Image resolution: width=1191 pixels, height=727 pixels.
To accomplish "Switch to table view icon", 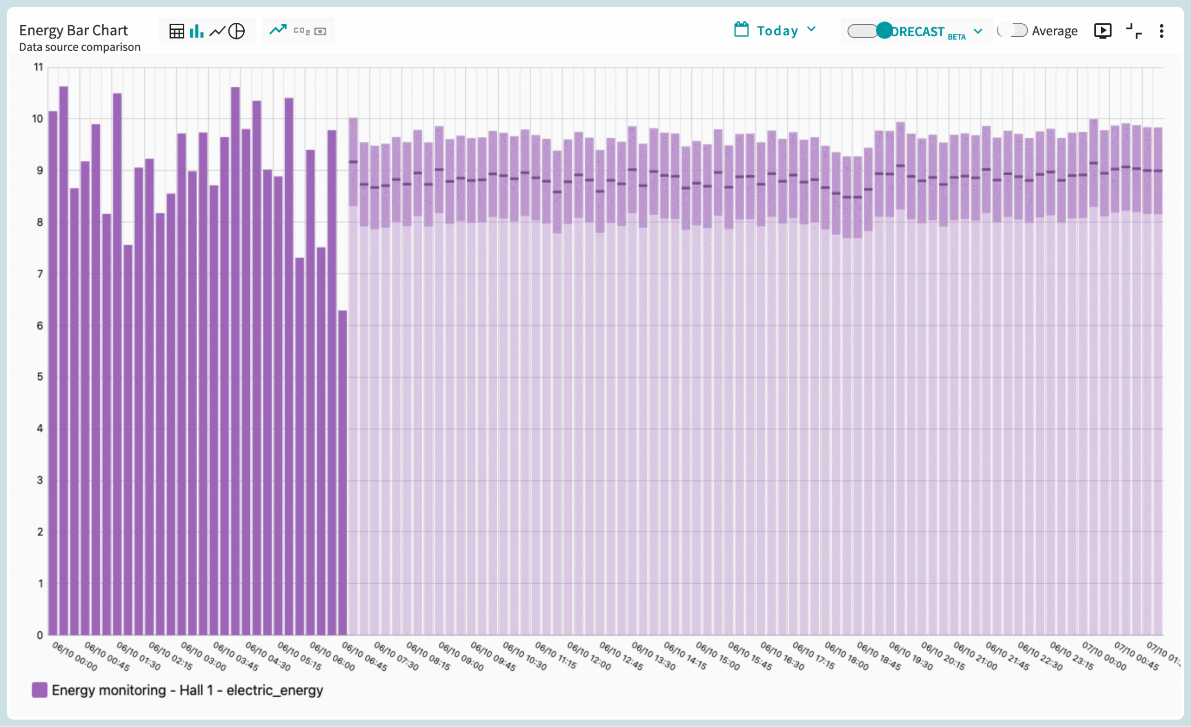I will coord(176,32).
